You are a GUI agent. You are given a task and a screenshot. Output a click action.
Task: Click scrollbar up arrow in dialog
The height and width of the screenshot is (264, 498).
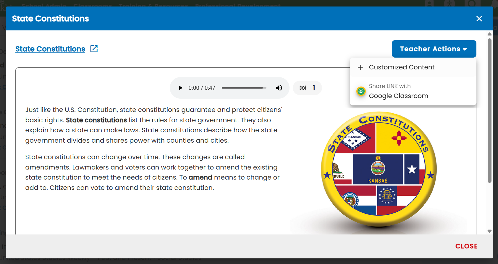point(489,34)
